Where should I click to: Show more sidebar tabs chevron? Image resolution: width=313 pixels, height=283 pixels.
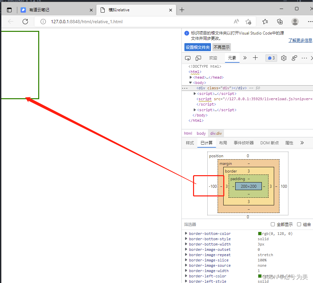click(302, 143)
